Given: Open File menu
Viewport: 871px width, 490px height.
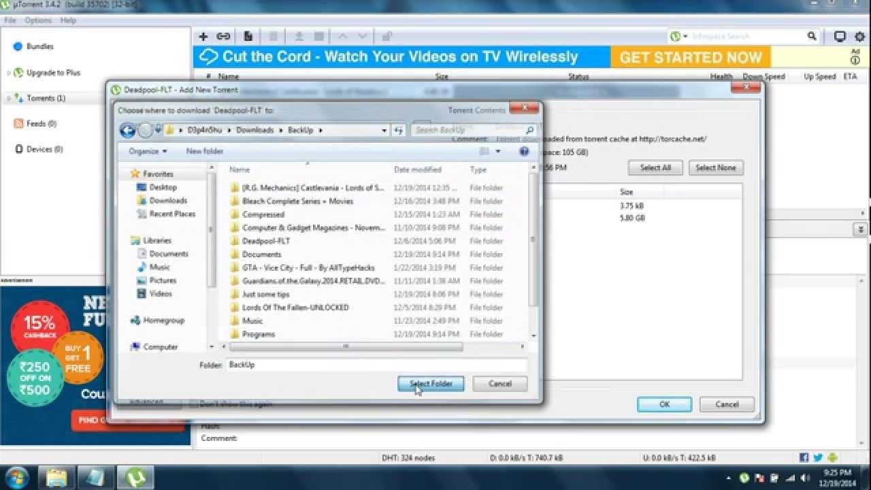Looking at the screenshot, I should pos(10,20).
